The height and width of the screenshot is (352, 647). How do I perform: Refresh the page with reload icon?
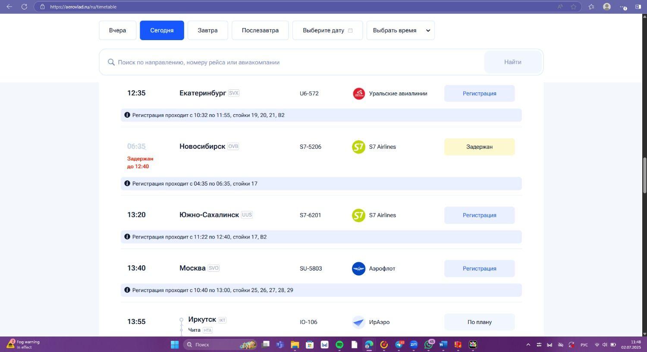point(24,6)
